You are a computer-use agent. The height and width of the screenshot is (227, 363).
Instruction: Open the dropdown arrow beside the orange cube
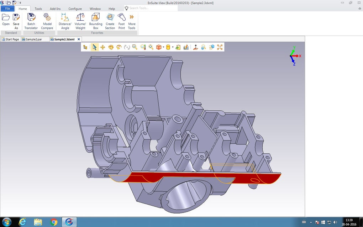pos(163,47)
